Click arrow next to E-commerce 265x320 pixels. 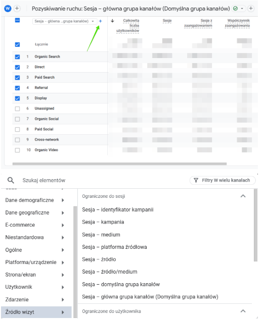click(x=63, y=225)
